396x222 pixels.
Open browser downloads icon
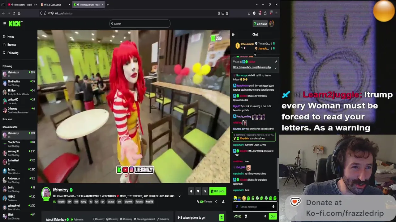pyautogui.click(x=249, y=13)
